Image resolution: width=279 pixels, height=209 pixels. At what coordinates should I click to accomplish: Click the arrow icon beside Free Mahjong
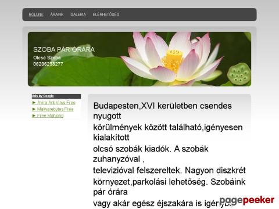[34, 116]
